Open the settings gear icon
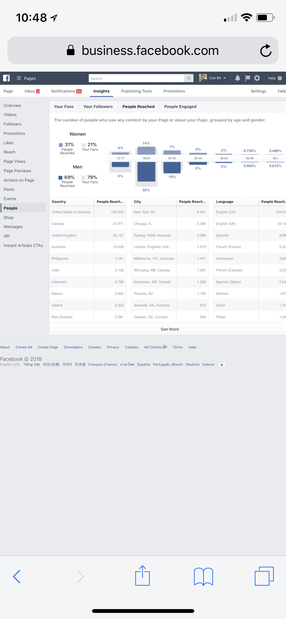 coord(257,78)
